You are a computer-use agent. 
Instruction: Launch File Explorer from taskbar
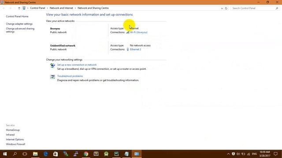coord(35,154)
